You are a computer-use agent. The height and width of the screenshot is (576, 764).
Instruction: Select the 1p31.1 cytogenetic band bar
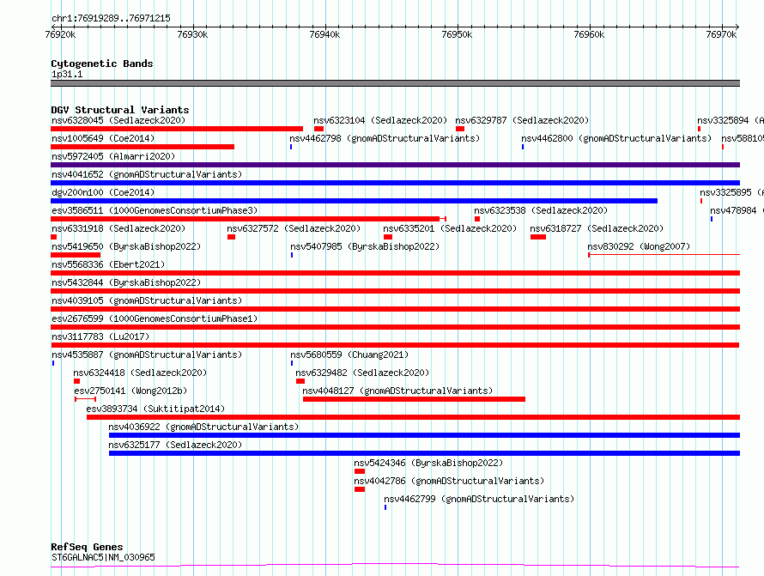[x=395, y=83]
